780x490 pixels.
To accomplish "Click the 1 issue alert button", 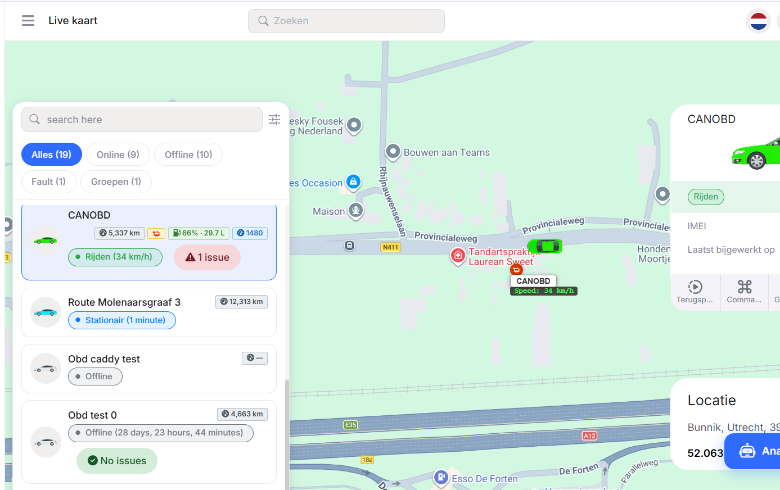I will [x=208, y=257].
